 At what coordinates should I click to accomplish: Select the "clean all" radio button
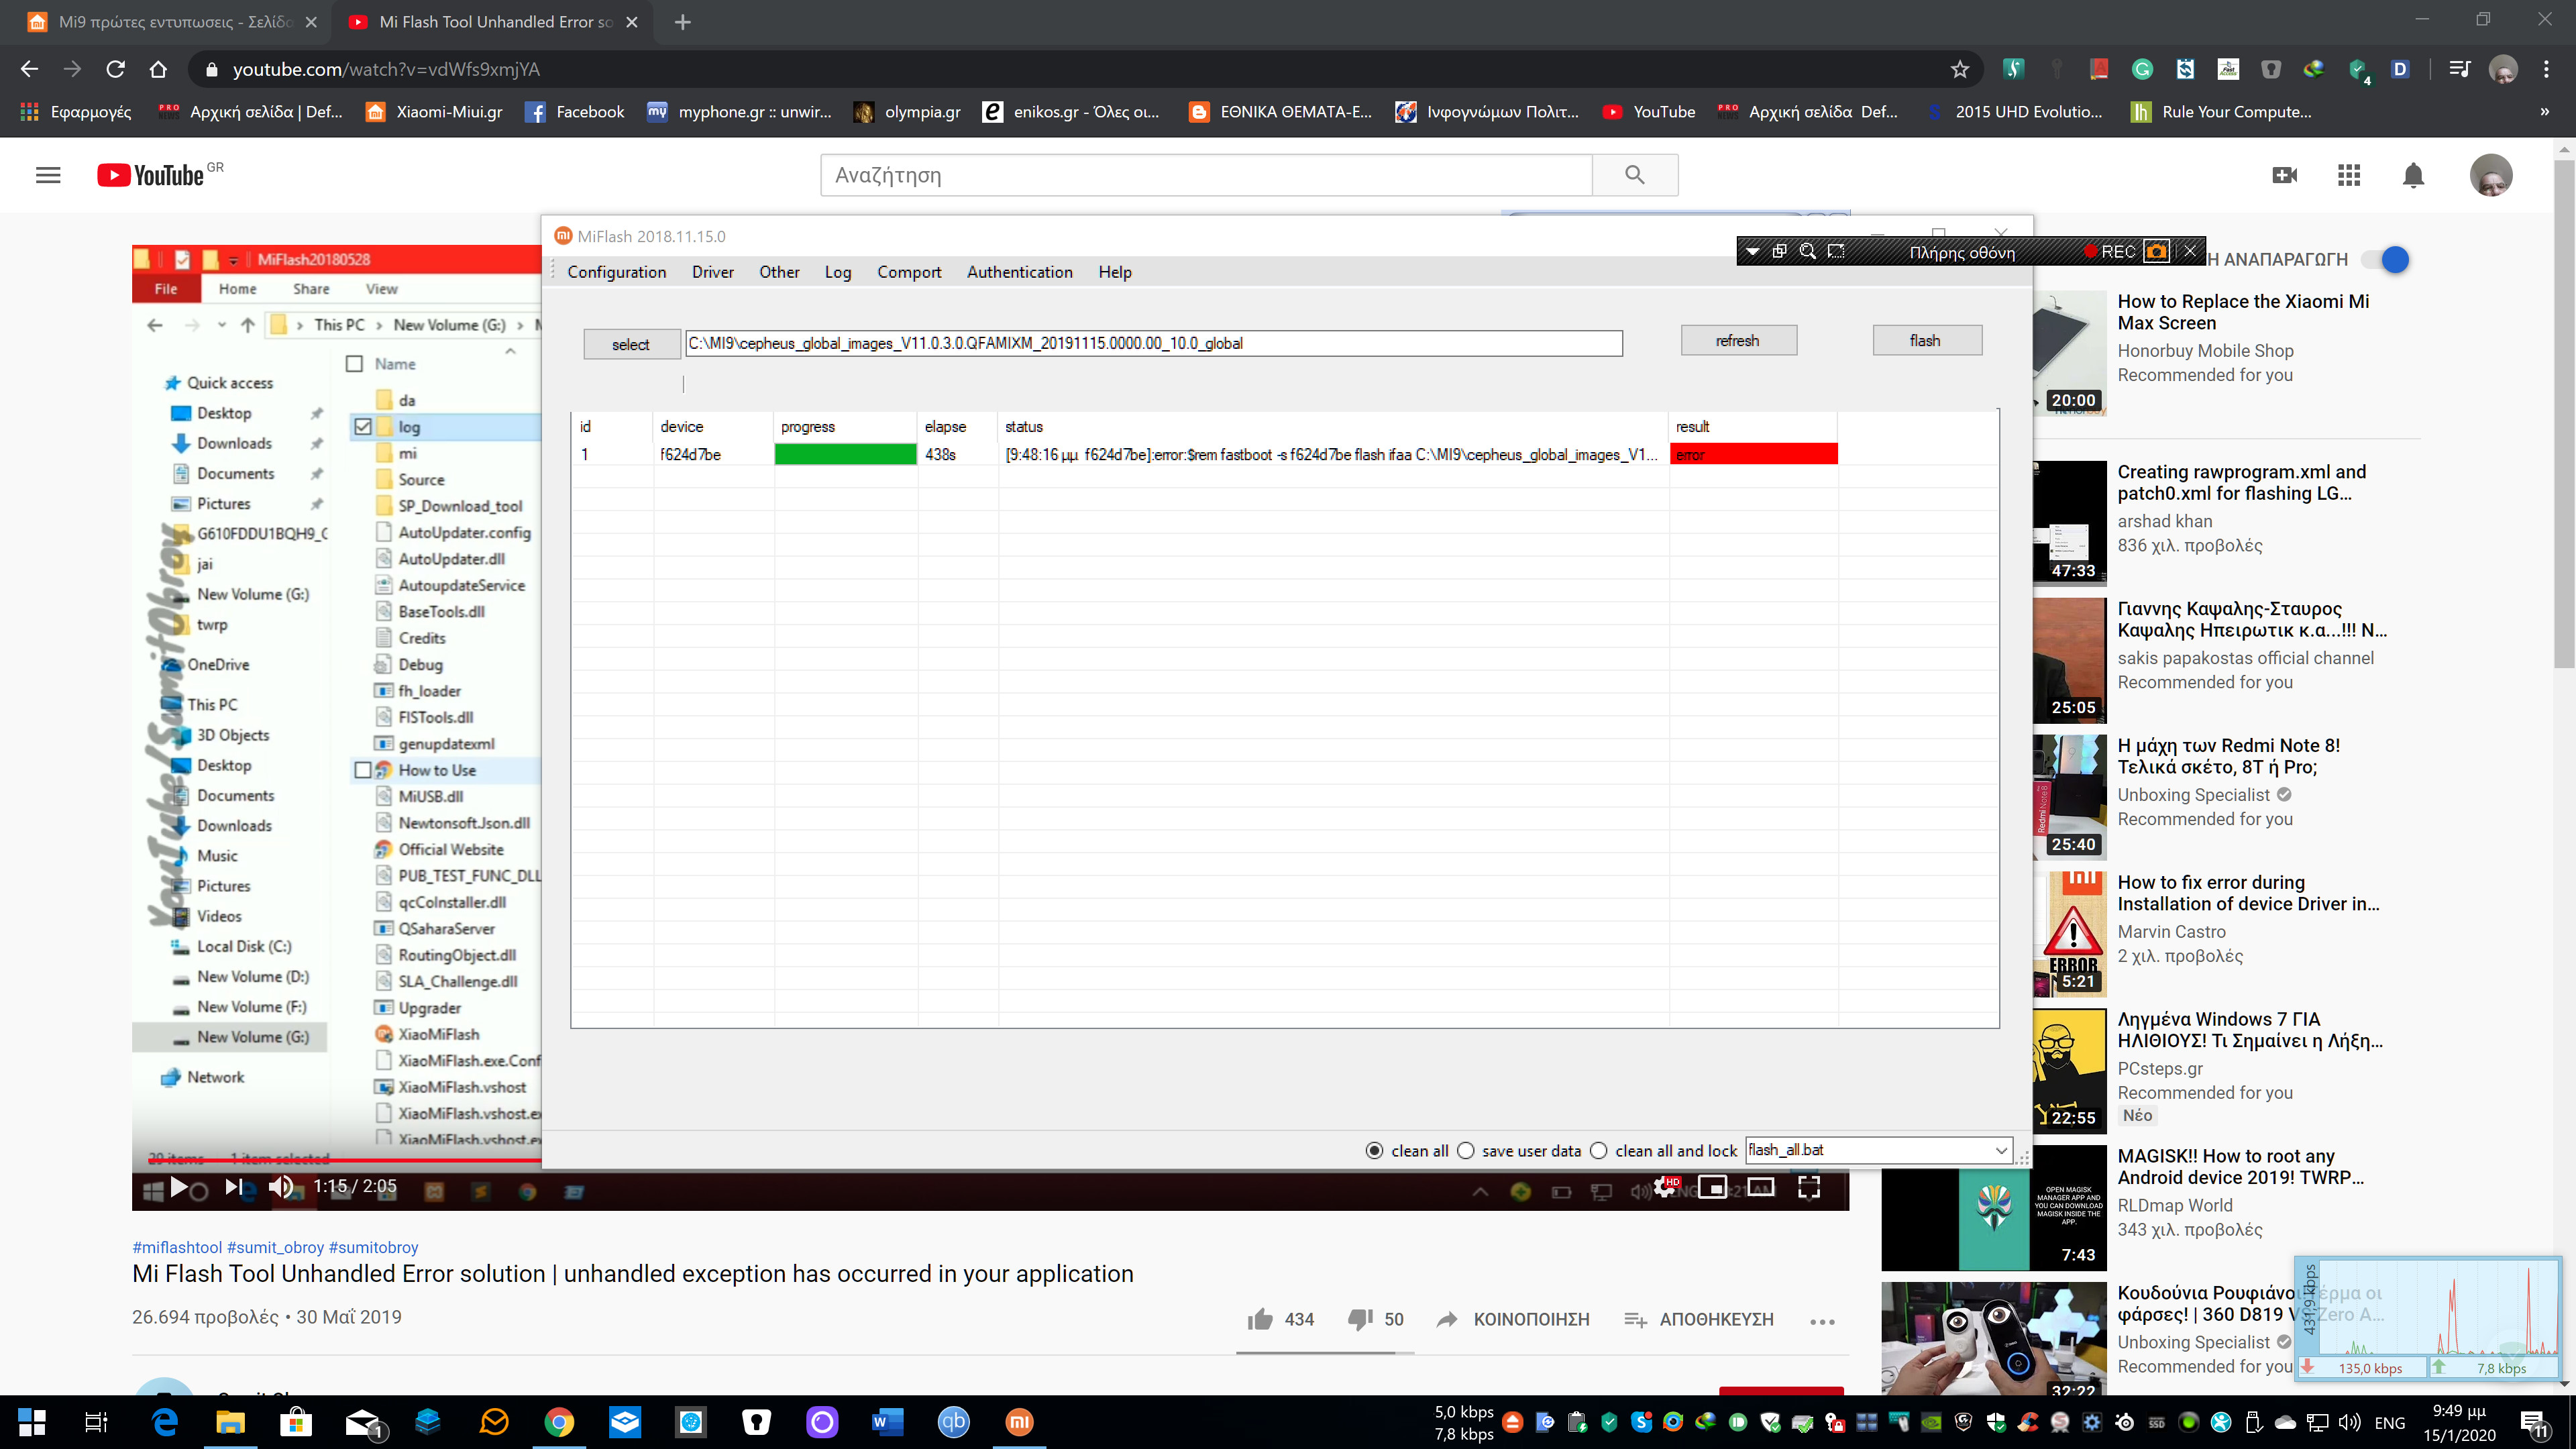click(1375, 1151)
